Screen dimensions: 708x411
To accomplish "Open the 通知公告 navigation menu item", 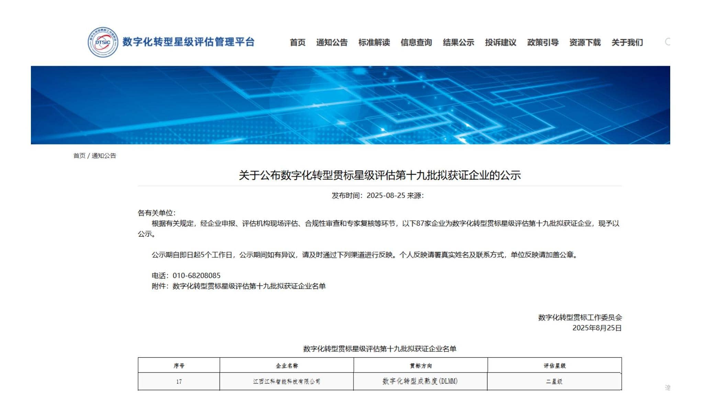I will [x=332, y=42].
